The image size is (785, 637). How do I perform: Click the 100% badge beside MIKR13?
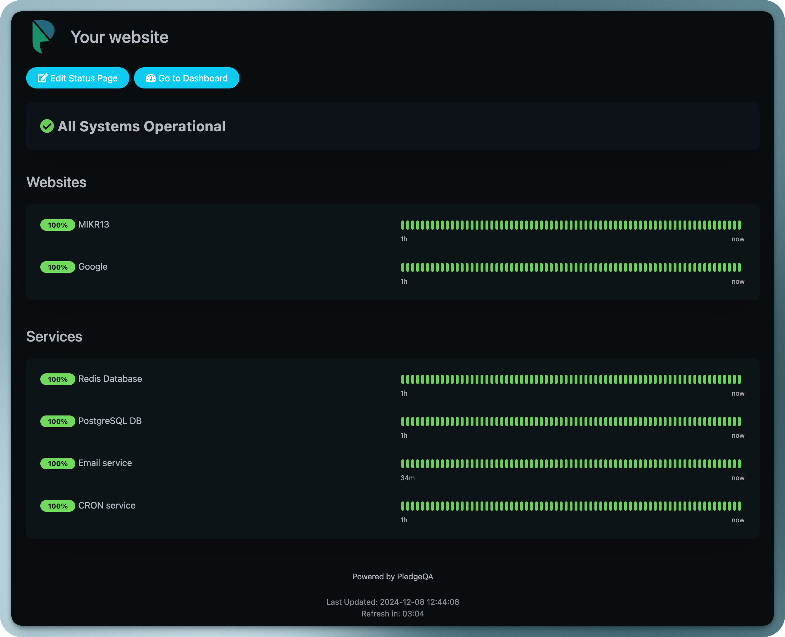pos(58,225)
